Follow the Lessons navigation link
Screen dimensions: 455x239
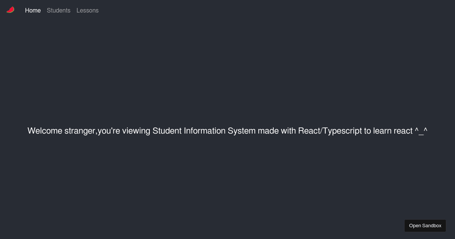pyautogui.click(x=88, y=10)
